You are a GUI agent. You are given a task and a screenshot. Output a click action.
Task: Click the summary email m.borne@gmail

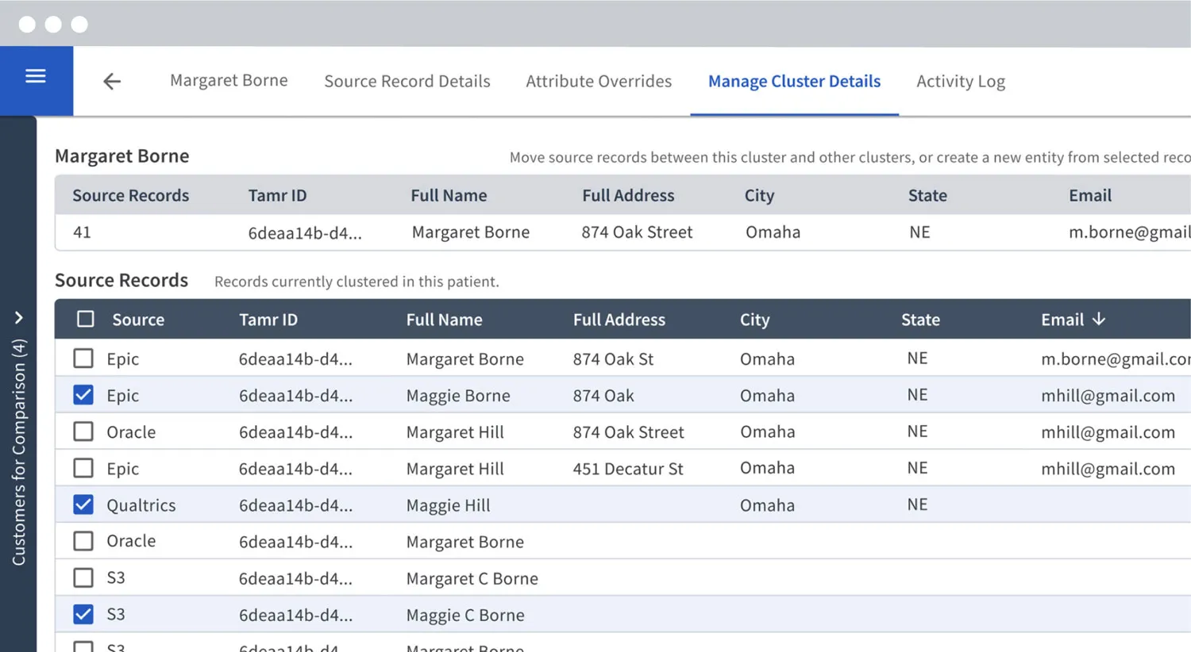[1129, 232]
